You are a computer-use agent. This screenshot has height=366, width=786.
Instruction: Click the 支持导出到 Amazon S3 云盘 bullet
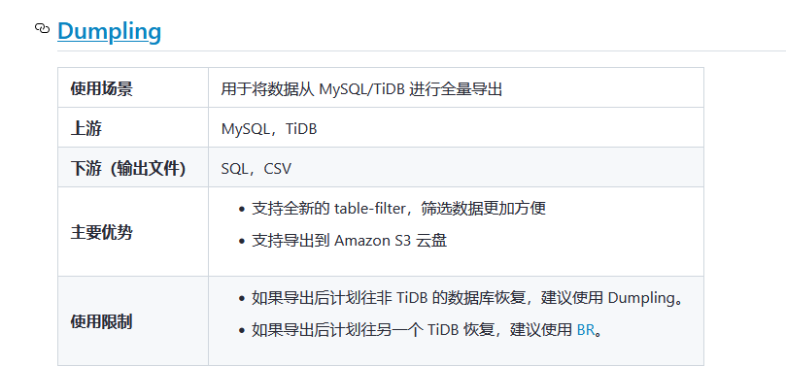click(350, 241)
